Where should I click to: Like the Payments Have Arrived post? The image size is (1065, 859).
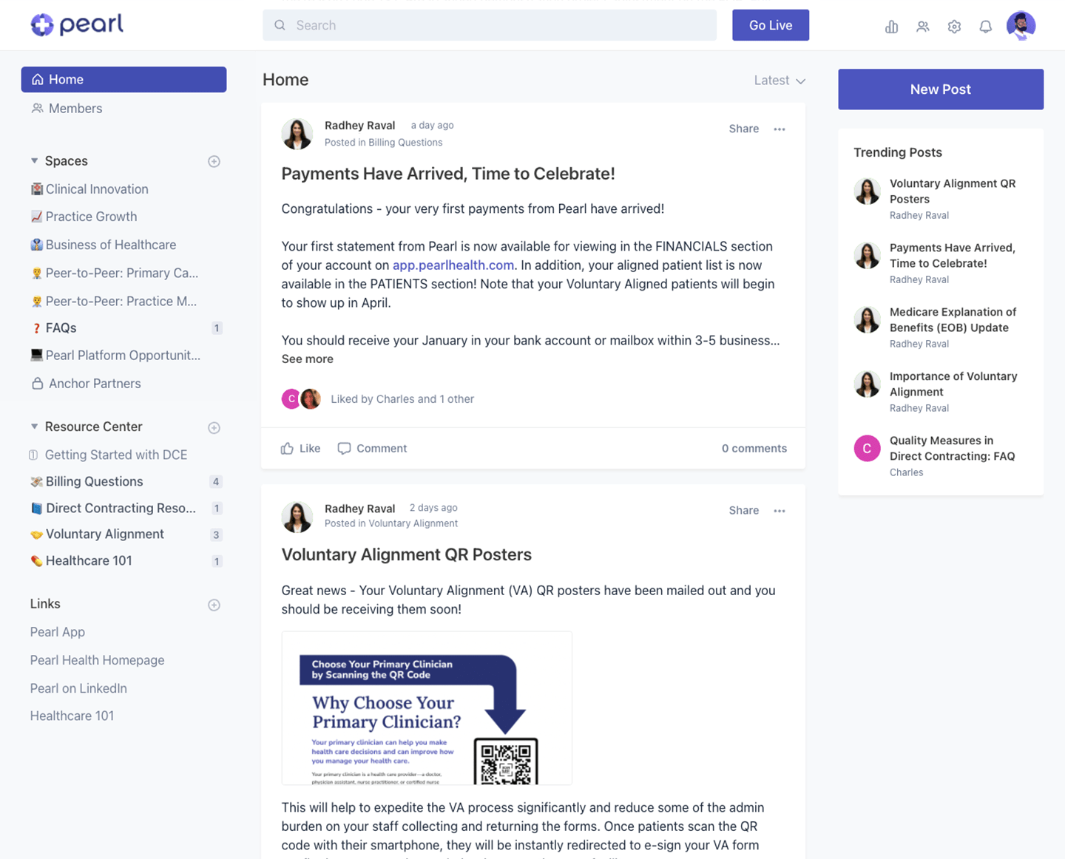pos(300,448)
